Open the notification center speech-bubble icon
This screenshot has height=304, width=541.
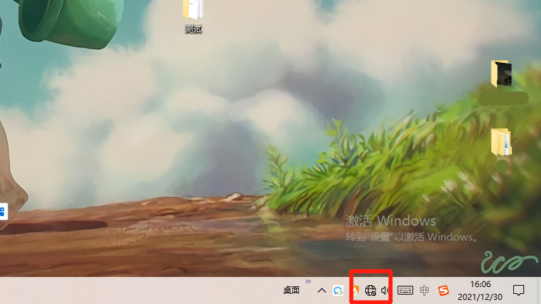tap(519, 290)
